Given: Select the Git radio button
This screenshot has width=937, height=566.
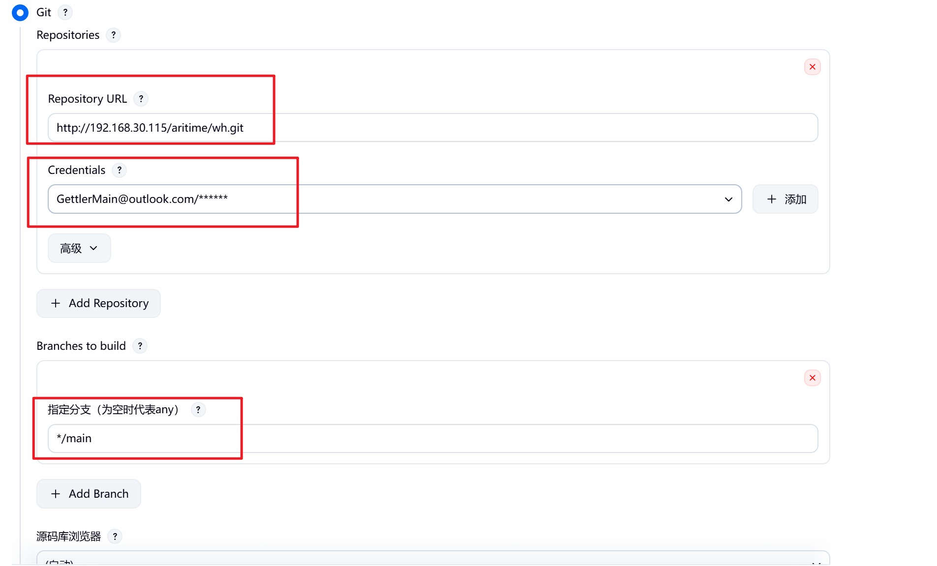Looking at the screenshot, I should (x=20, y=12).
